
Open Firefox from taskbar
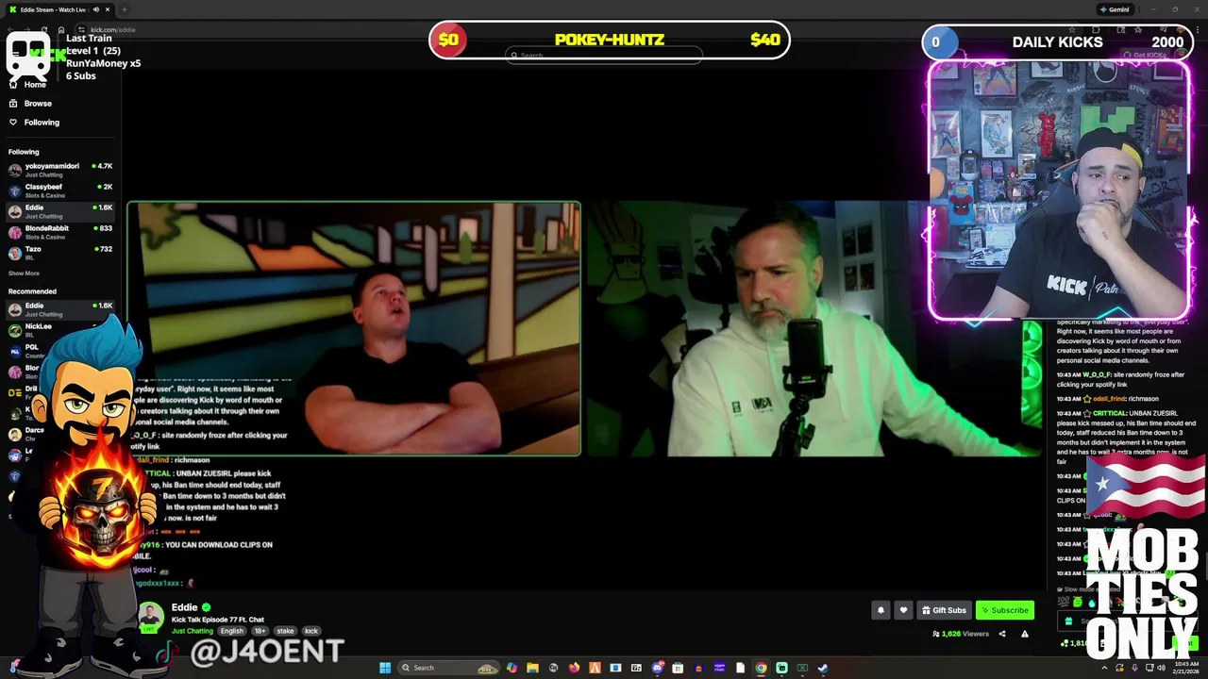tap(574, 668)
